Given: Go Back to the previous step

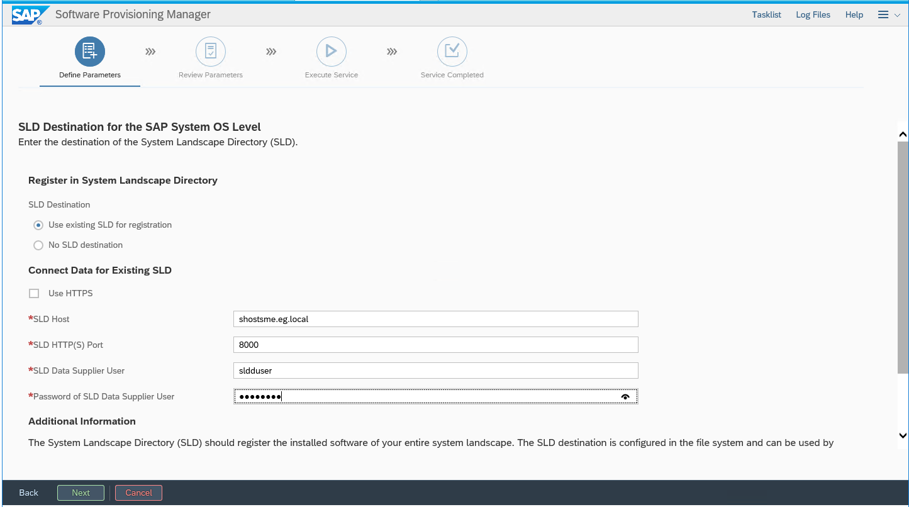Looking at the screenshot, I should 28,493.
